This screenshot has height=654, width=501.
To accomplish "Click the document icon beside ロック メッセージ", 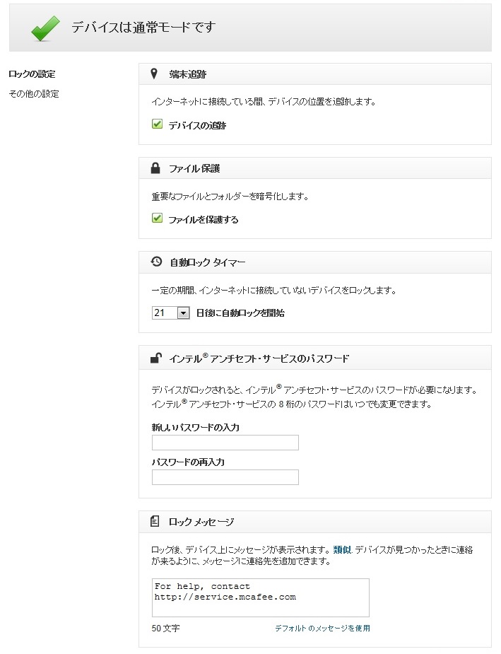I will tap(155, 521).
